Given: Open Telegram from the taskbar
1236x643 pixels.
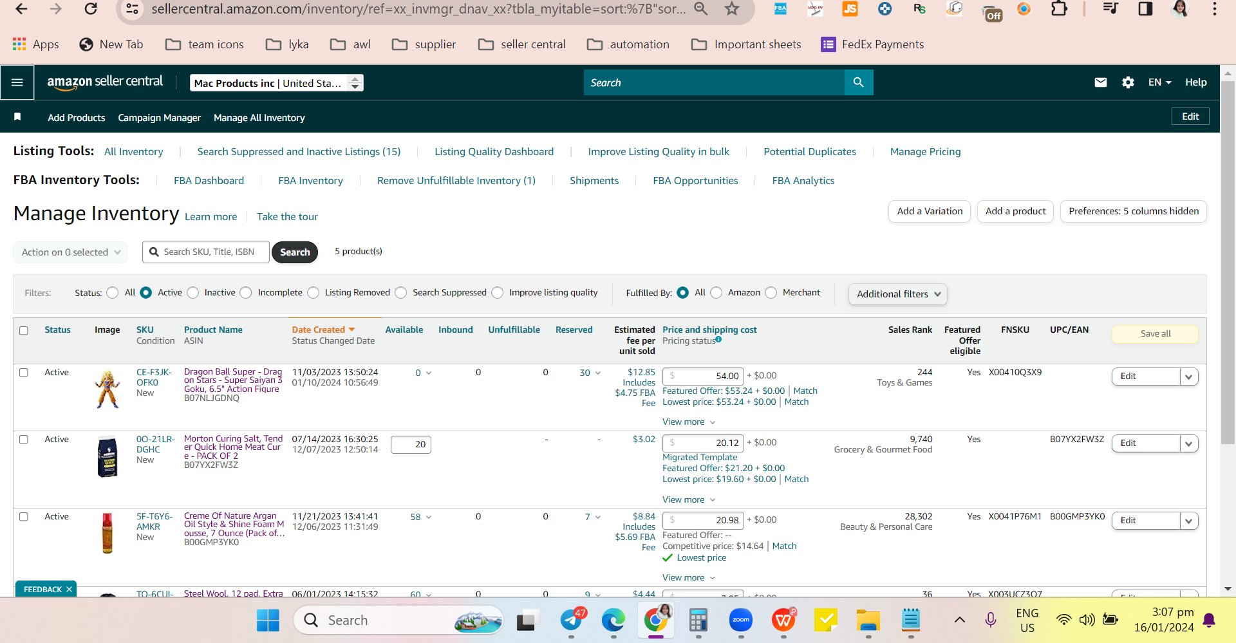Looking at the screenshot, I should click(x=572, y=620).
